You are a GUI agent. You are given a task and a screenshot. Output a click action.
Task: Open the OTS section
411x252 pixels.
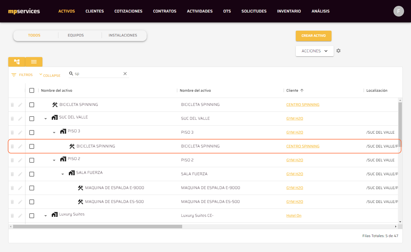(227, 11)
